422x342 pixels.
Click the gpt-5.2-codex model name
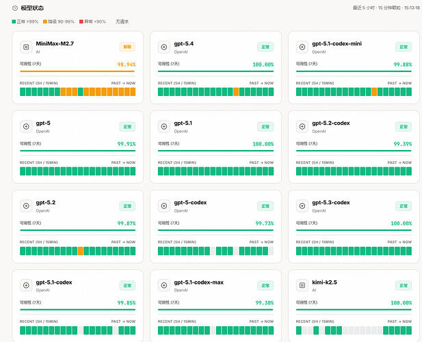(x=331, y=123)
